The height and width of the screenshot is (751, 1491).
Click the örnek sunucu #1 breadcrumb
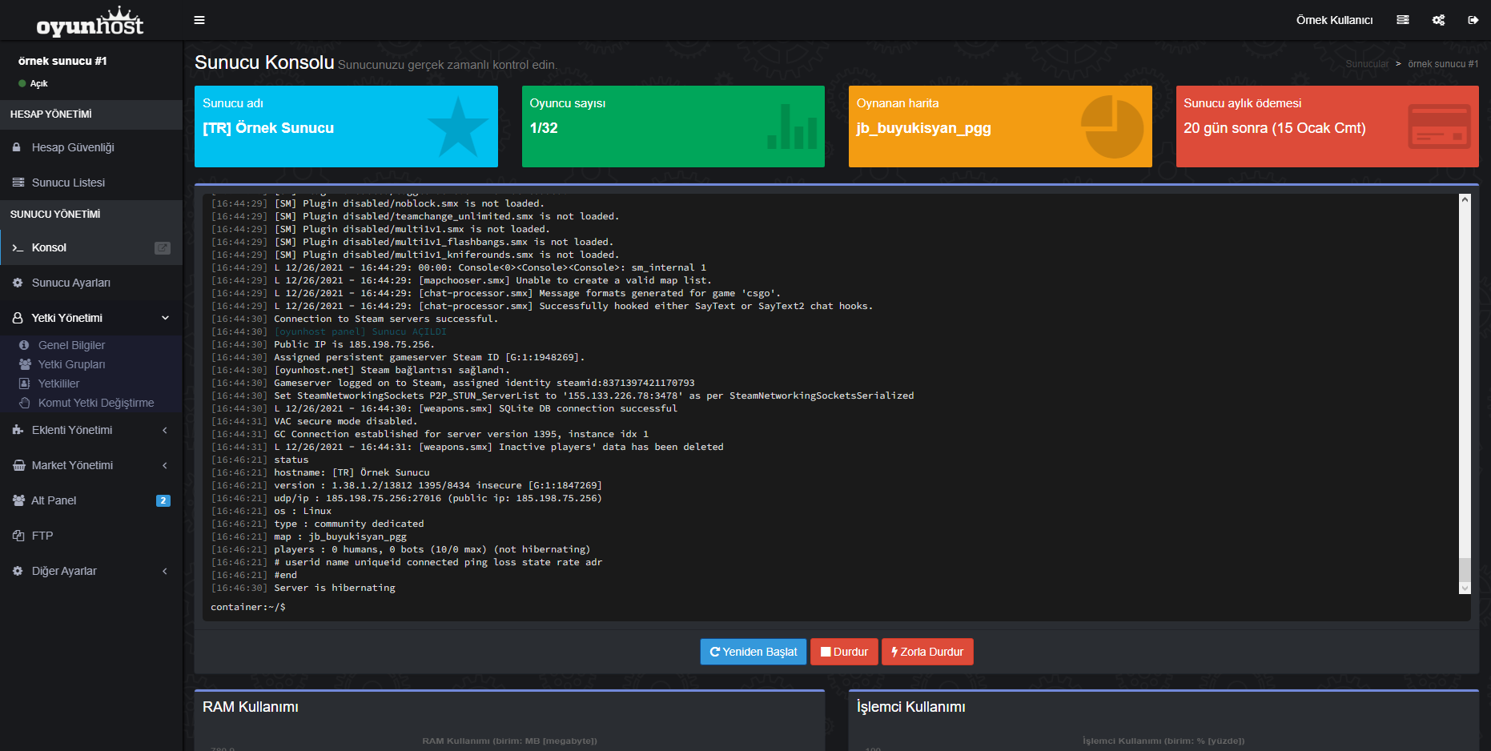click(x=1443, y=64)
